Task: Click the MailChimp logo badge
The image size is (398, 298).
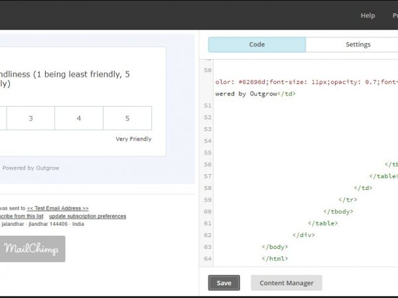Action: 32,249
